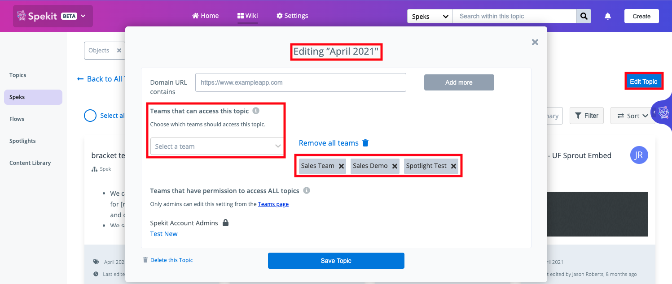672x284 pixels.
Task: Click the Add more button
Action: (459, 82)
